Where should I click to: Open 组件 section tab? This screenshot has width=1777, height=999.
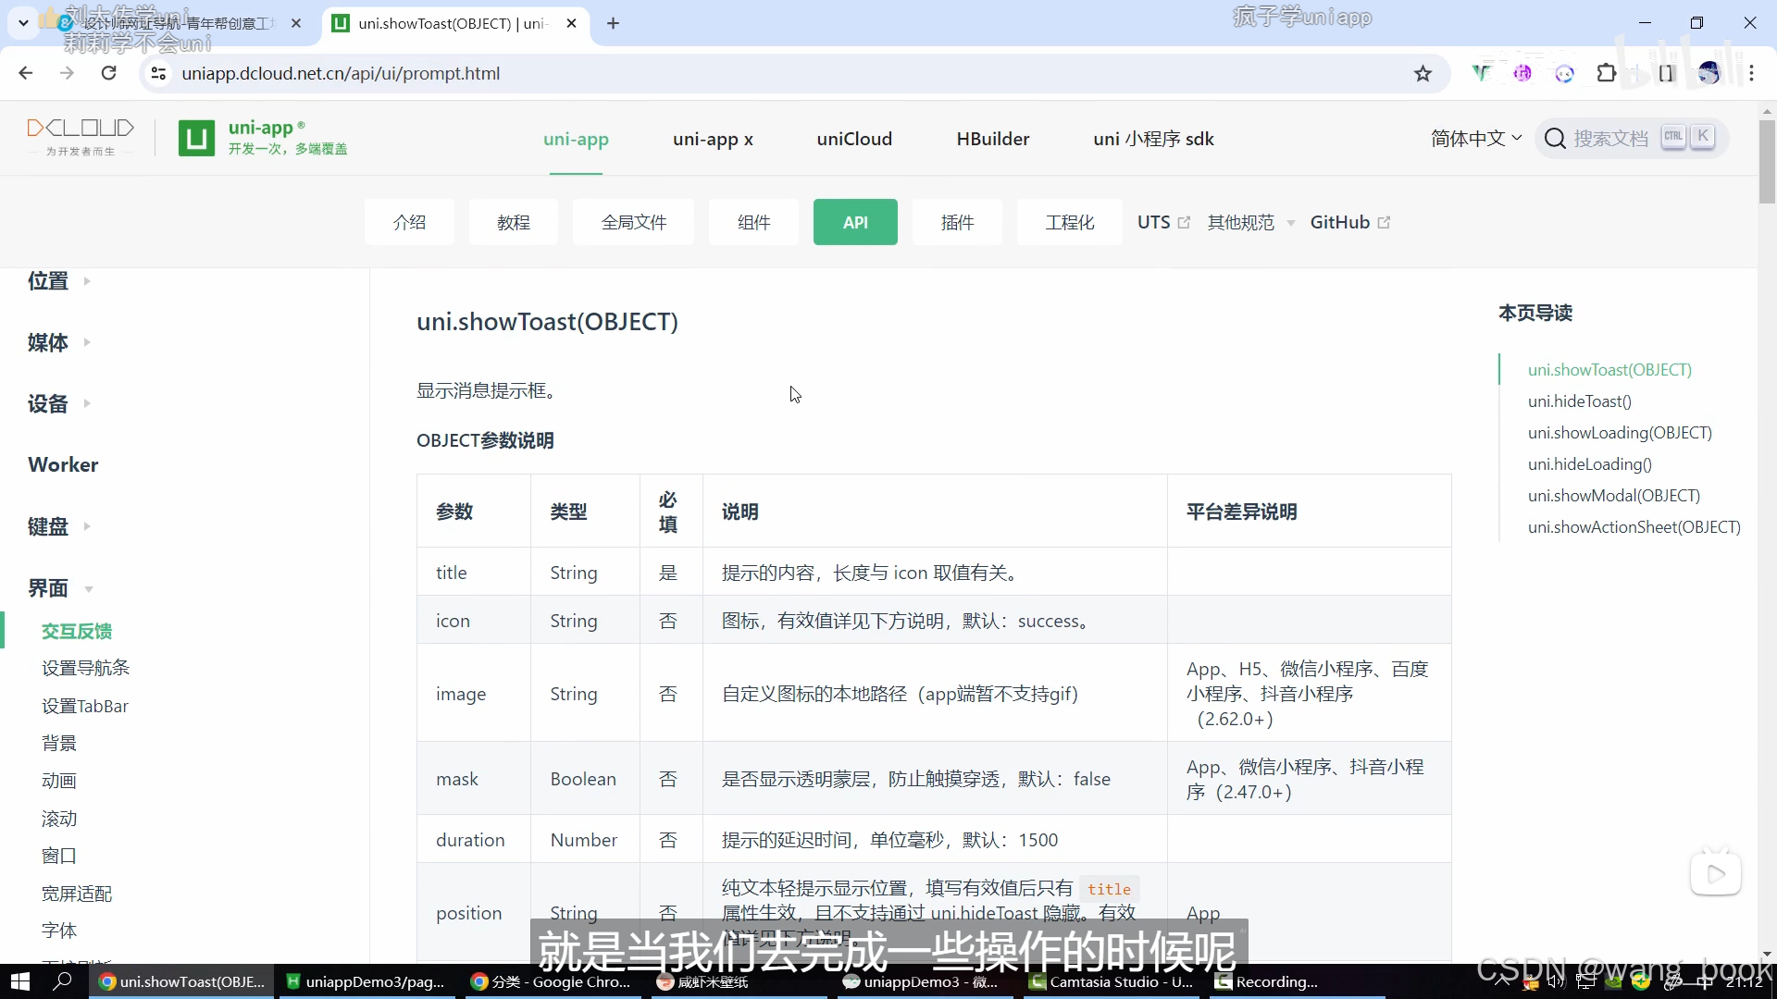coord(754,222)
